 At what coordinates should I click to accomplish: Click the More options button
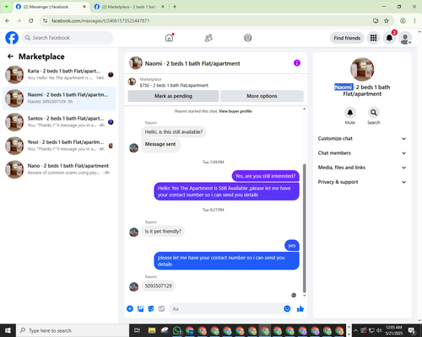[x=262, y=96]
